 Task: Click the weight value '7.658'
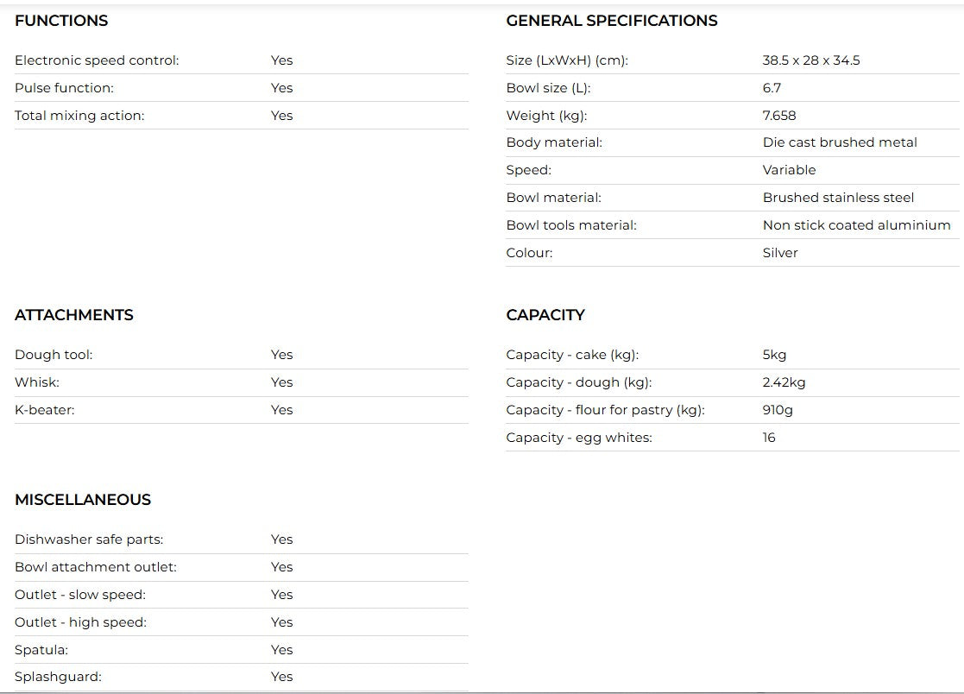(779, 116)
